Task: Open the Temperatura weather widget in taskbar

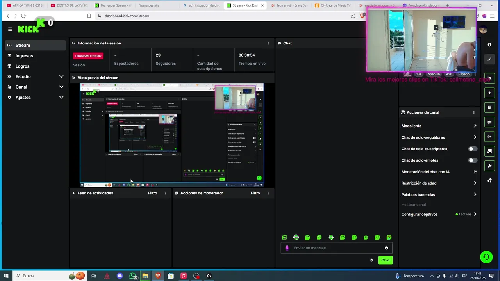Action: 410,276
